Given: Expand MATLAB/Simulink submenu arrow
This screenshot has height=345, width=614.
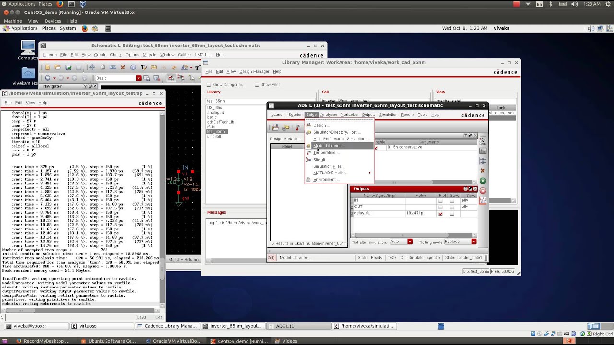Looking at the screenshot, I should coord(370,173).
